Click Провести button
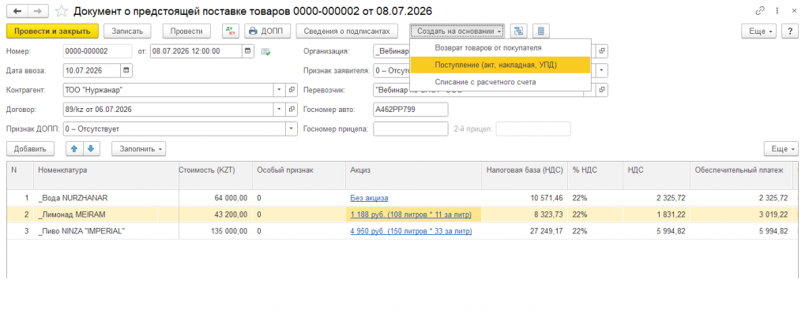809x332 pixels. [x=186, y=31]
